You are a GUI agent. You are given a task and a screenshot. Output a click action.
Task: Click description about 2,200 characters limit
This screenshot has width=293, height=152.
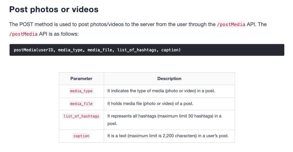point(168,136)
